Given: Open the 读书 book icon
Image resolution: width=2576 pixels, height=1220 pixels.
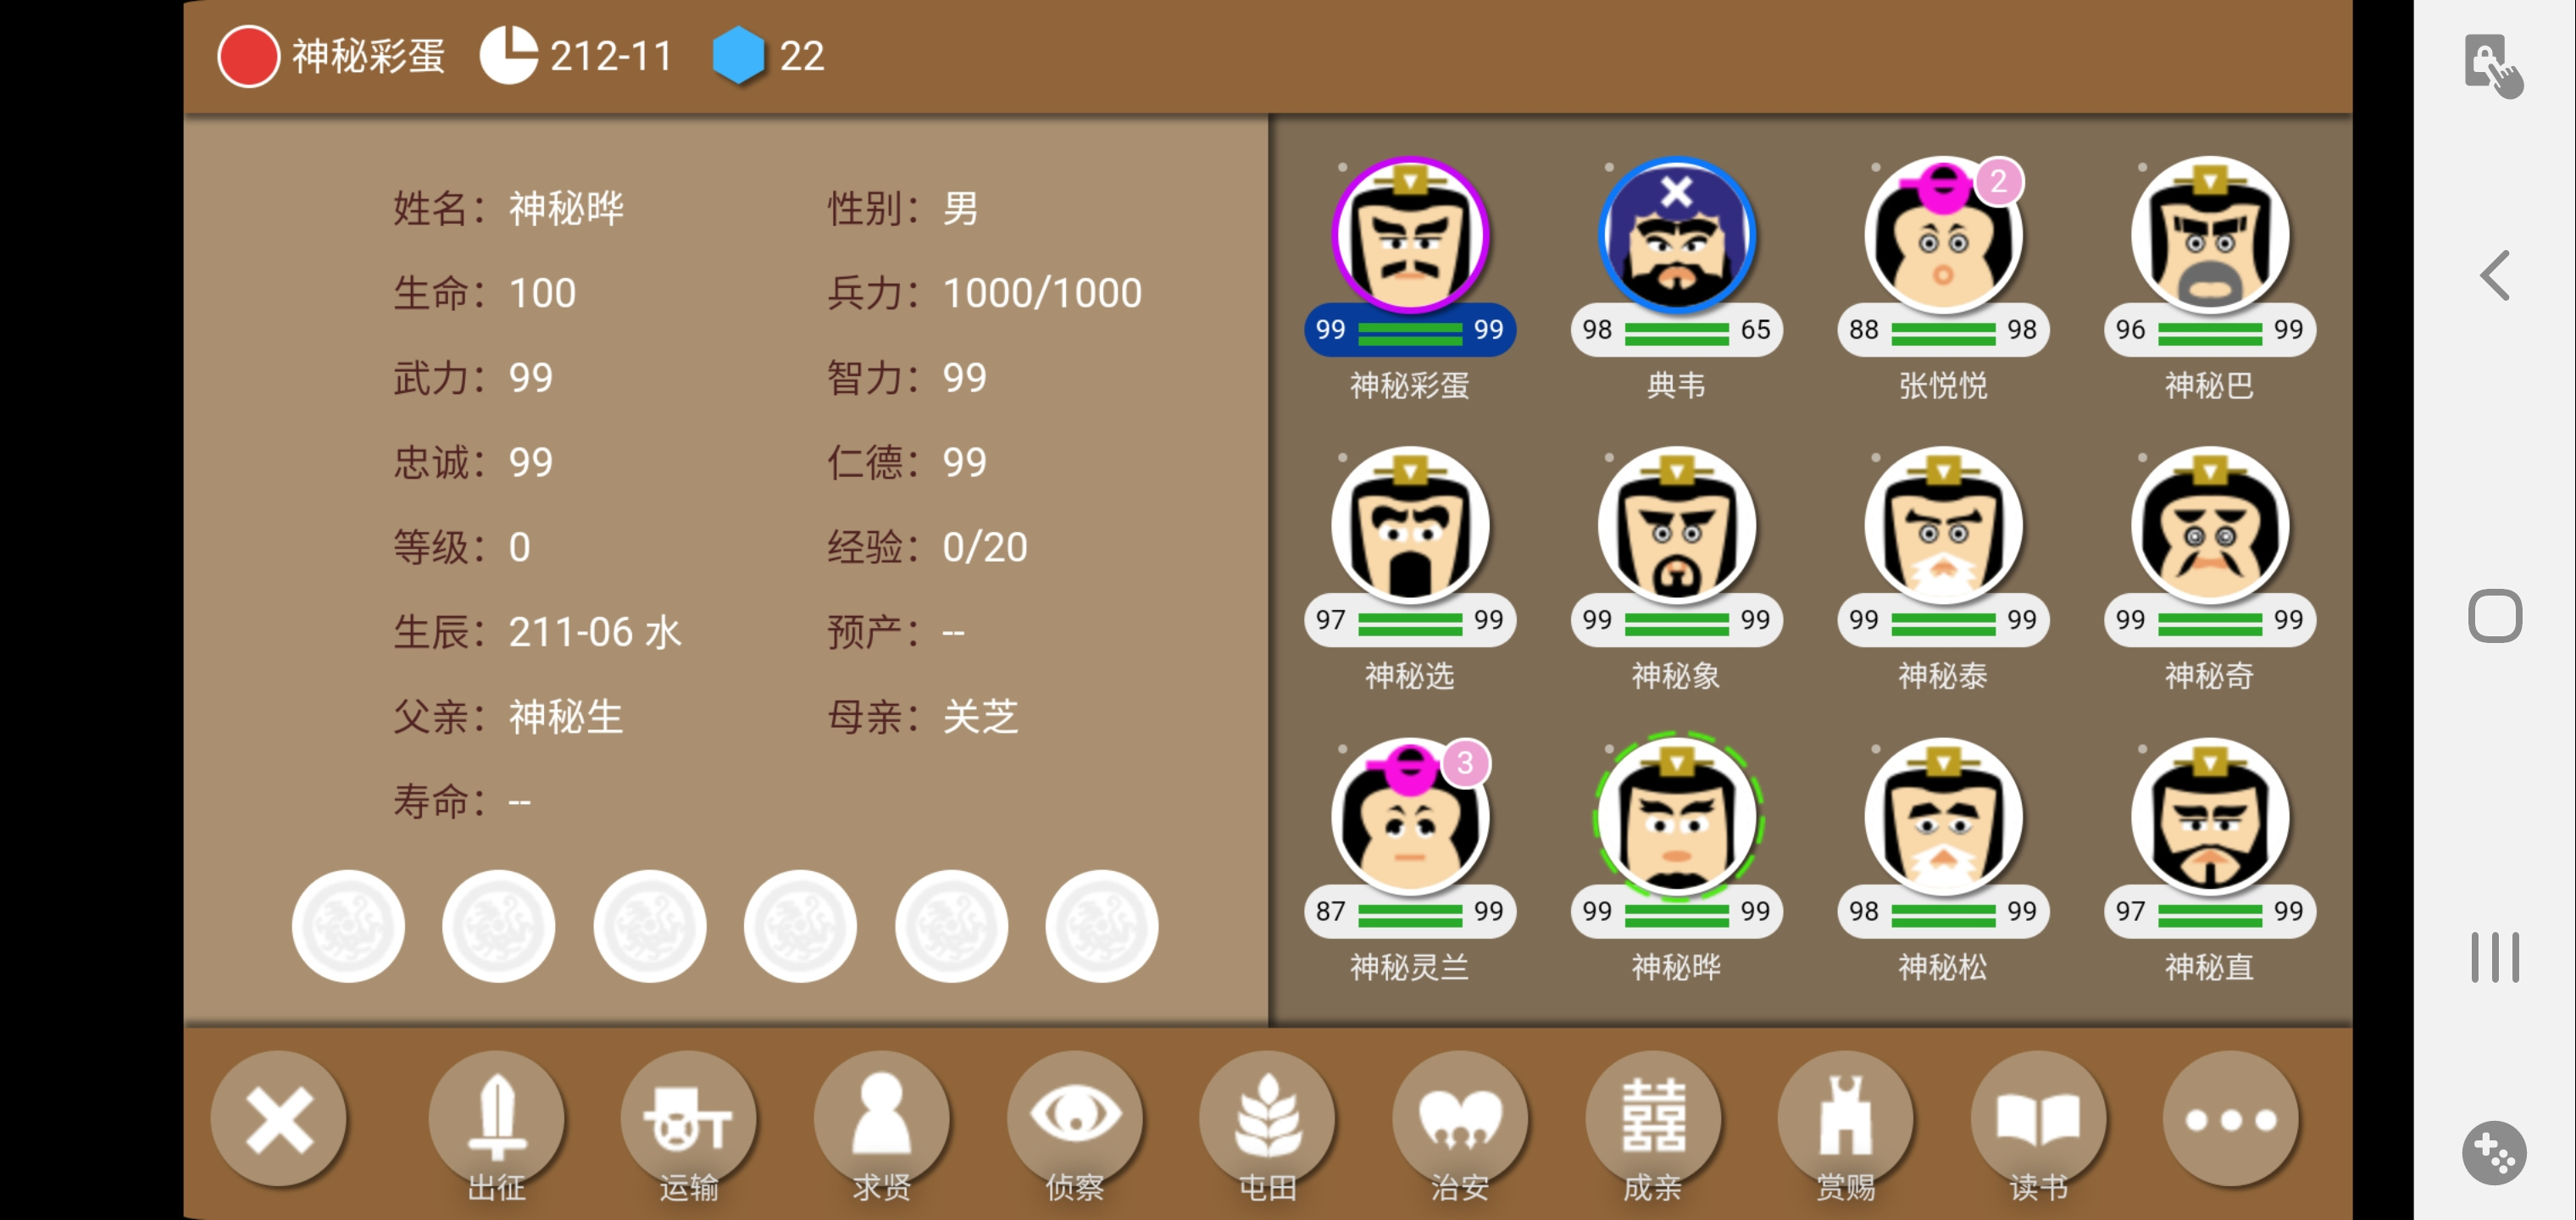Looking at the screenshot, I should [2039, 1119].
